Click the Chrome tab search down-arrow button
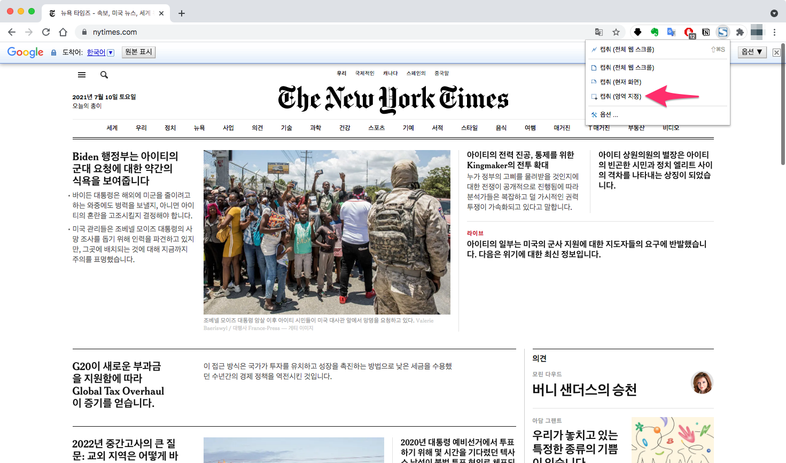The height and width of the screenshot is (463, 786). coord(774,13)
